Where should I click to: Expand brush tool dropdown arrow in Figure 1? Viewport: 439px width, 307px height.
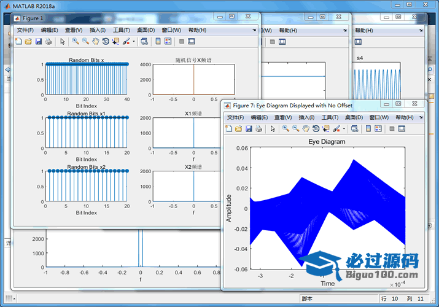tap(134, 42)
